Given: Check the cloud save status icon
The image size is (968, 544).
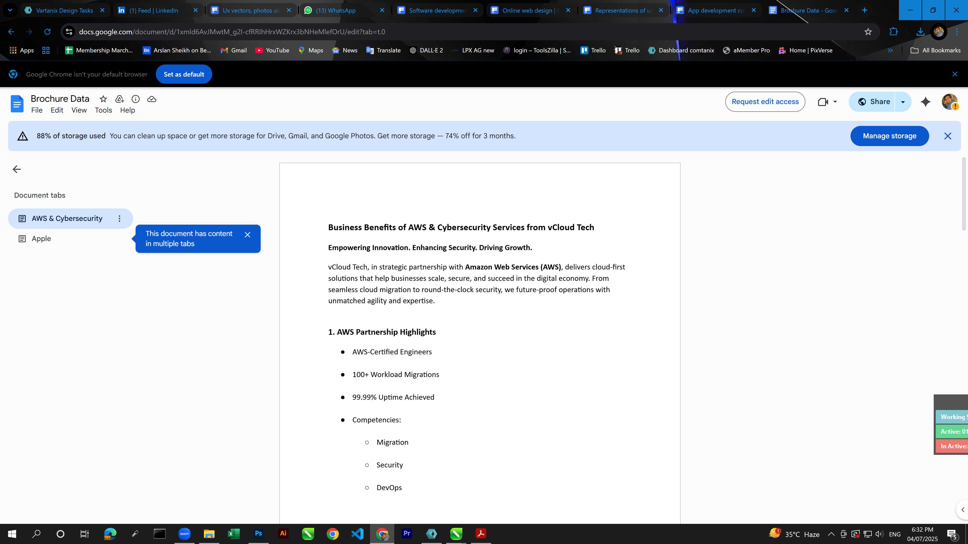Looking at the screenshot, I should (x=152, y=99).
